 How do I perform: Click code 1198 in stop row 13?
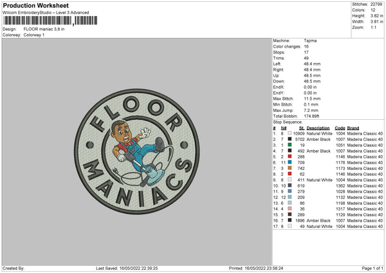(x=340, y=203)
